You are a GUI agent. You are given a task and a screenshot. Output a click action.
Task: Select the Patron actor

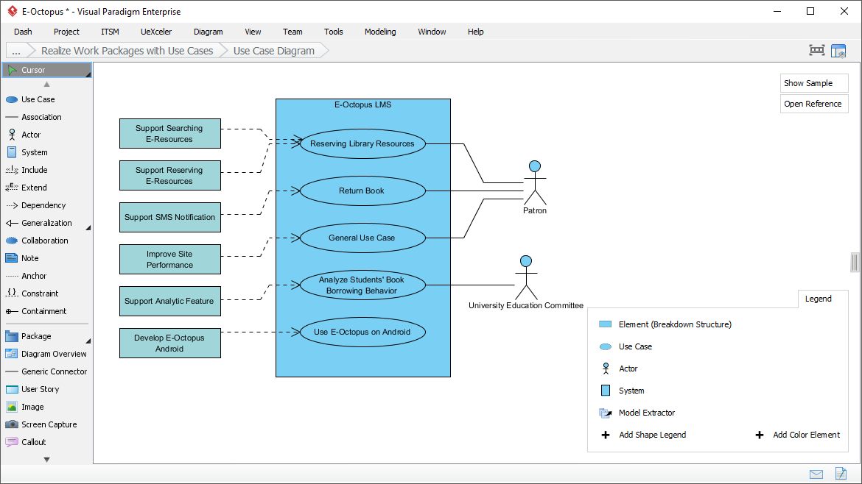[535, 187]
